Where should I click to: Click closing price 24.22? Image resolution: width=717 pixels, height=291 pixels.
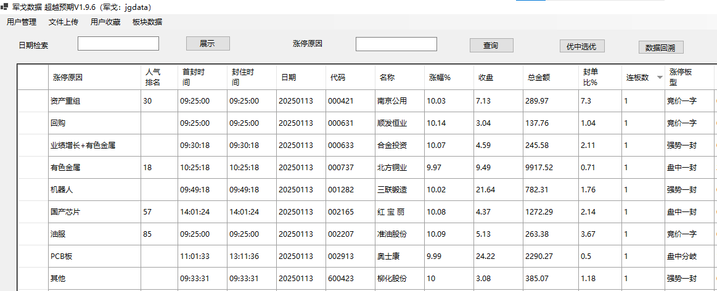click(x=499, y=256)
